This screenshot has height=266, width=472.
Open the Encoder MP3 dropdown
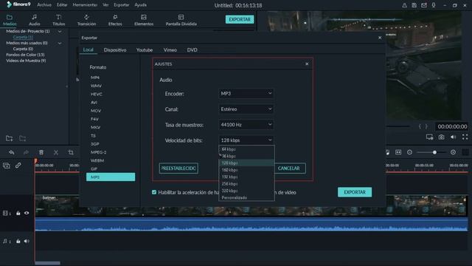tap(246, 94)
